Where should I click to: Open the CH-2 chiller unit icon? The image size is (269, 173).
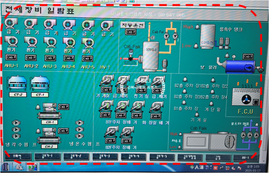[49, 136]
